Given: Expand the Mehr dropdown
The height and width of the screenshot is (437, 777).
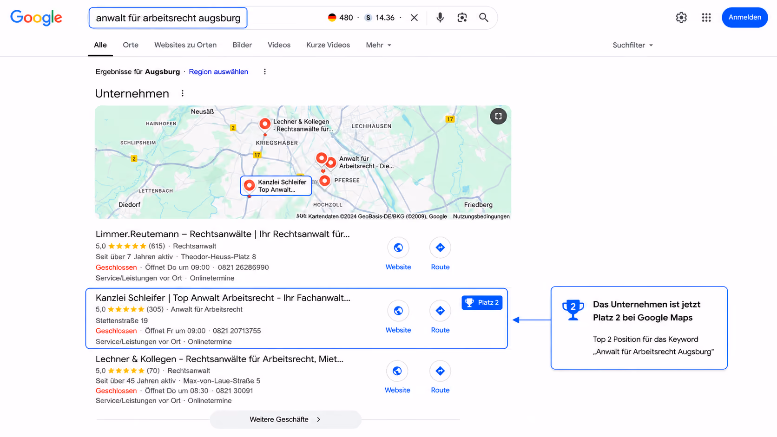Looking at the screenshot, I should click(378, 45).
